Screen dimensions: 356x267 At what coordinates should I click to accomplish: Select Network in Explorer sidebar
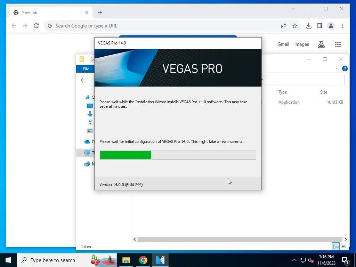87,164
